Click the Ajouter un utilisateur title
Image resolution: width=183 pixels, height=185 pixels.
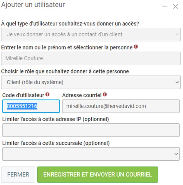point(33,5)
